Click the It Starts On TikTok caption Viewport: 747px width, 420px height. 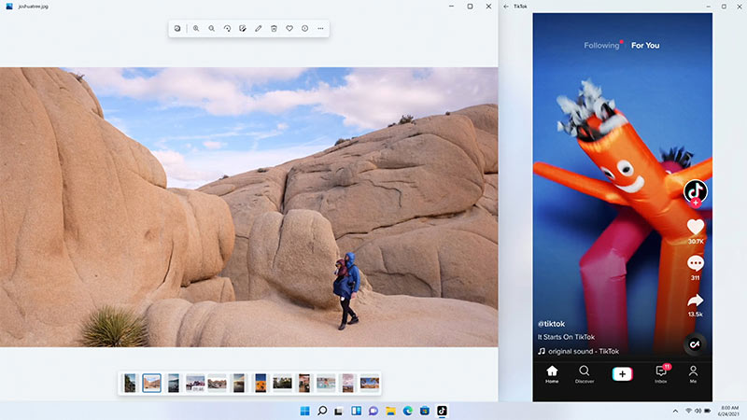566,337
